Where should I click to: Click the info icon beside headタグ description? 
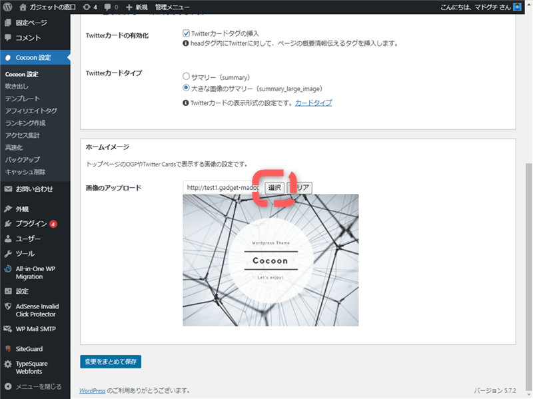(186, 43)
